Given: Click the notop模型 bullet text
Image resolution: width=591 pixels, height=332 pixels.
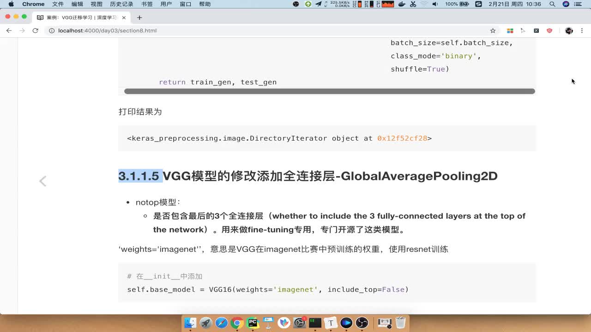Looking at the screenshot, I should (x=158, y=202).
